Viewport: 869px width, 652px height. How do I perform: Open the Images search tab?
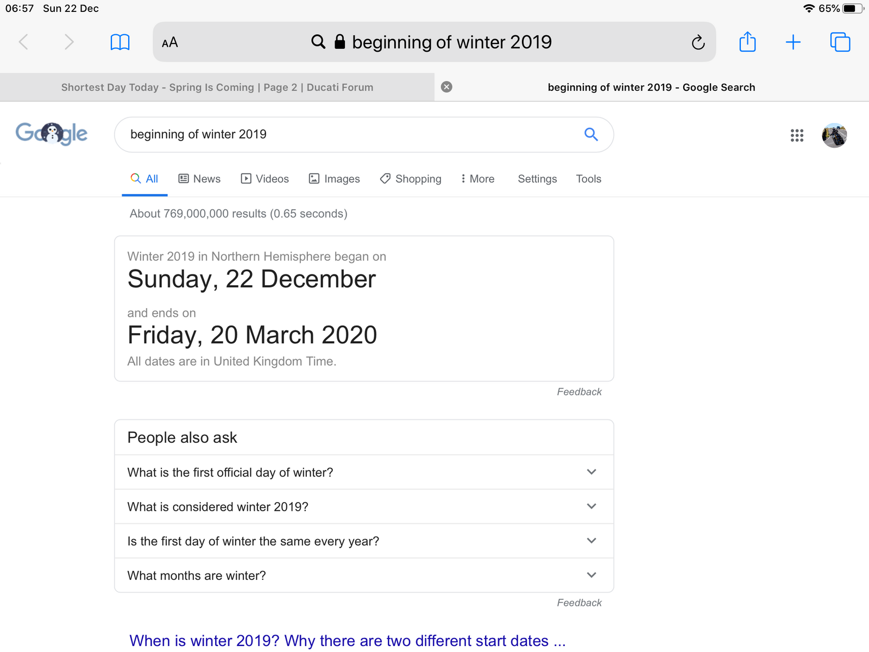click(334, 179)
